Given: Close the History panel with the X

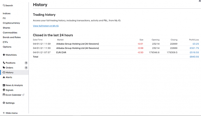Looking at the screenshot, I should (x=200, y=1).
